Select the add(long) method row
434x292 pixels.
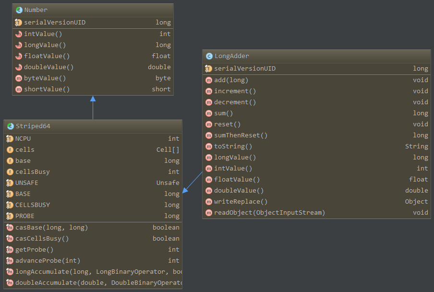pyautogui.click(x=231, y=80)
